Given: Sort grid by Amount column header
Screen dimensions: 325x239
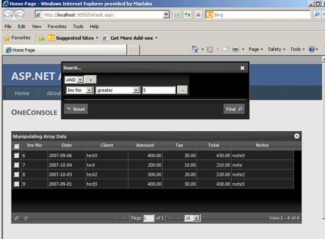Looking at the screenshot, I should coord(145,145).
